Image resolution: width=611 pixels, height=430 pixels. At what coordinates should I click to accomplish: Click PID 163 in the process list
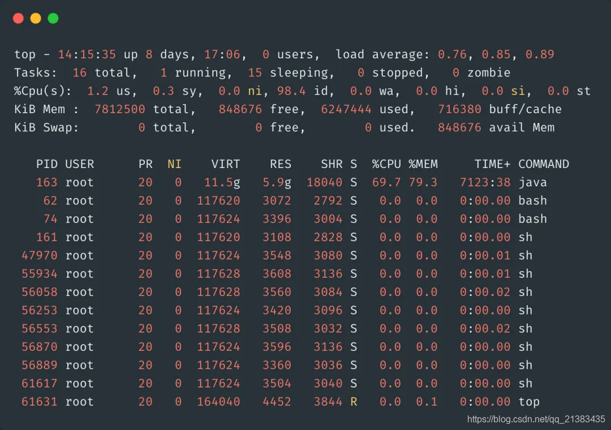pos(47,182)
